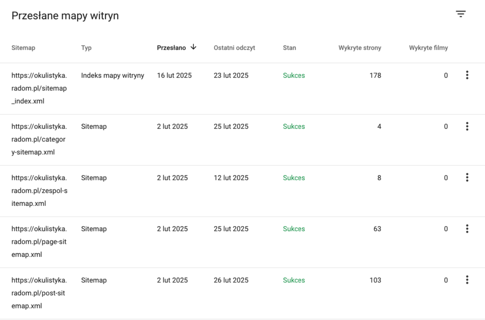Image resolution: width=485 pixels, height=320 pixels.
Task: Click the Wykryte strony column header
Action: coord(359,48)
